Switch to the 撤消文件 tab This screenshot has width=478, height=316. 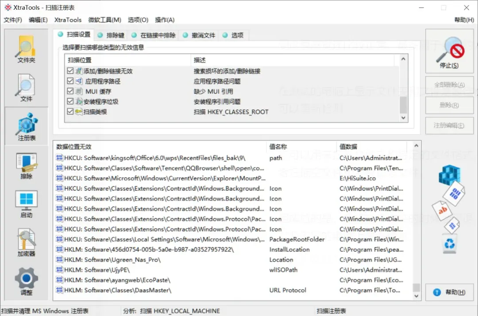pyautogui.click(x=199, y=35)
